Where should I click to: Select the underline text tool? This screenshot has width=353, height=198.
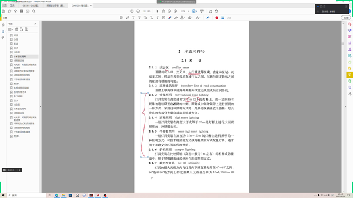click(133, 18)
